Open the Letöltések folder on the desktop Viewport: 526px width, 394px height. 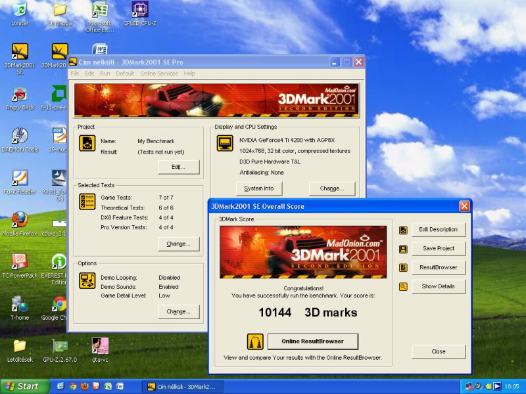coord(20,351)
